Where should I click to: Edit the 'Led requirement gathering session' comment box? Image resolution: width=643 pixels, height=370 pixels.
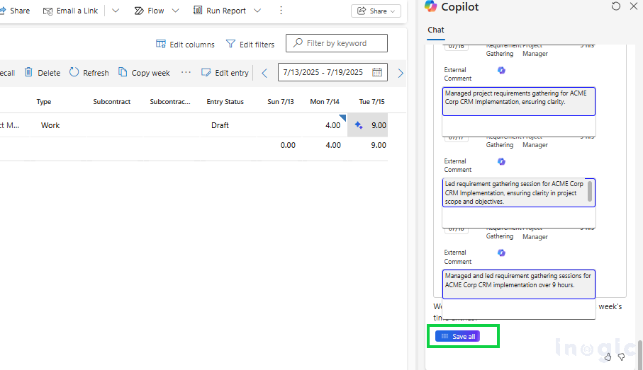click(519, 192)
